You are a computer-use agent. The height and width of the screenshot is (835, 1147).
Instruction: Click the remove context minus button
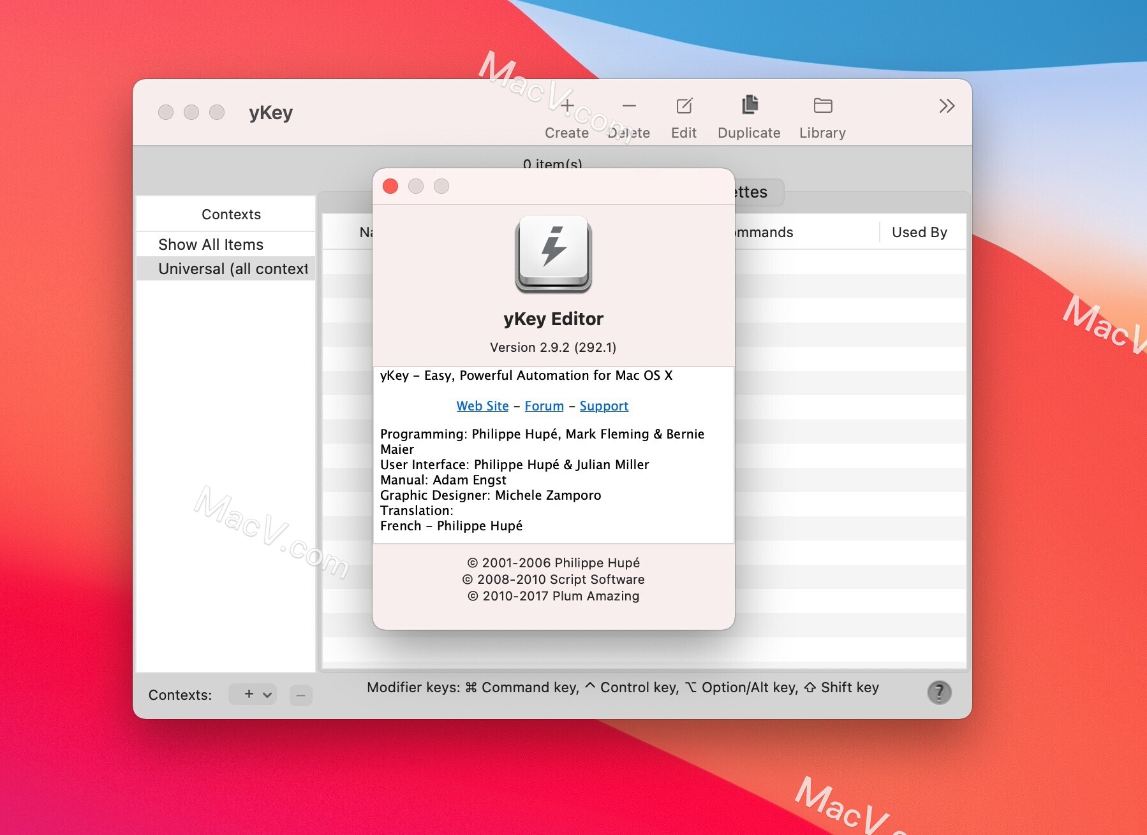pyautogui.click(x=300, y=695)
